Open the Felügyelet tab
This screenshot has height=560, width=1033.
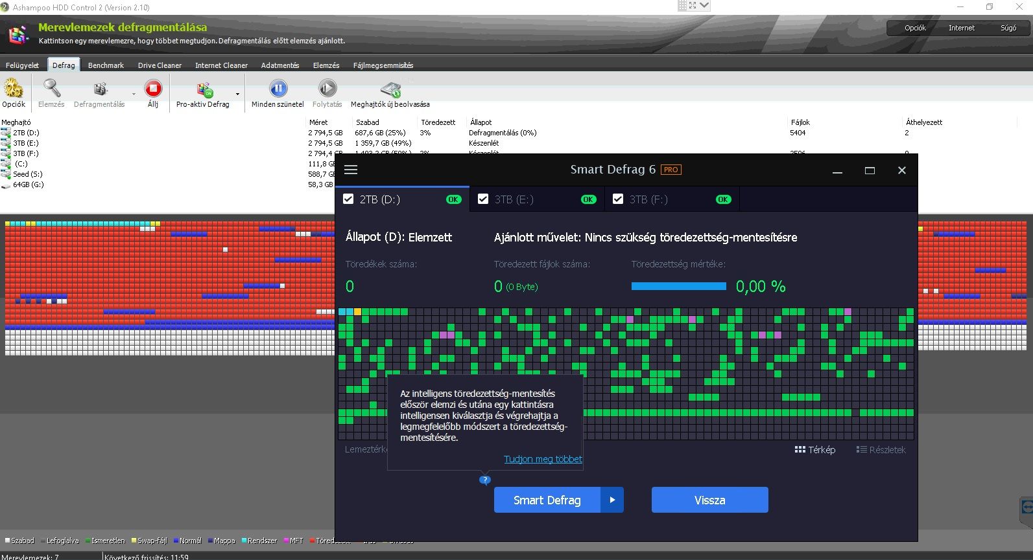23,65
